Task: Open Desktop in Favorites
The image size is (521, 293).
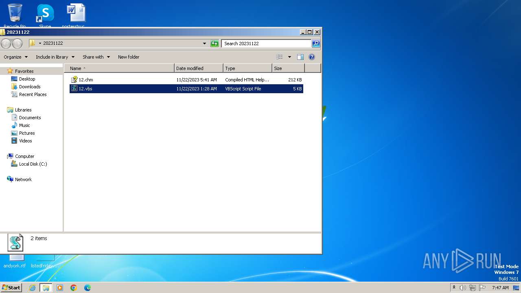Action: pos(27,79)
